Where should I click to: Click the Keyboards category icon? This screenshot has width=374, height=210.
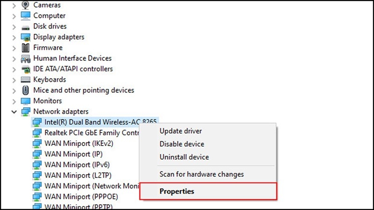tap(26, 80)
